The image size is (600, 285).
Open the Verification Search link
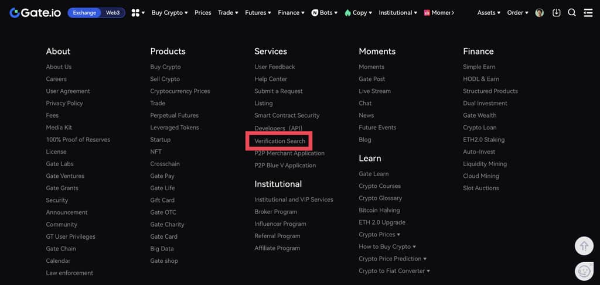(279, 141)
